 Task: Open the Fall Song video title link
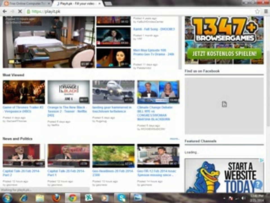click(x=154, y=29)
